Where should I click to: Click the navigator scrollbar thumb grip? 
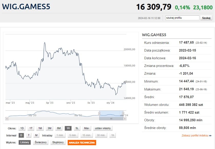click(x=111, y=119)
